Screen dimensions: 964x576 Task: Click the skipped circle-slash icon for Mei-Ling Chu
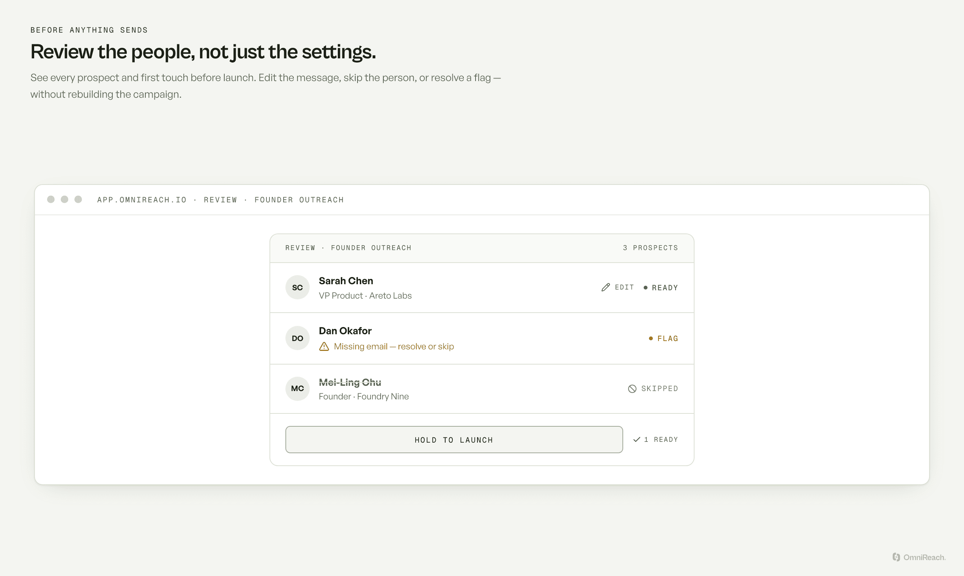632,388
